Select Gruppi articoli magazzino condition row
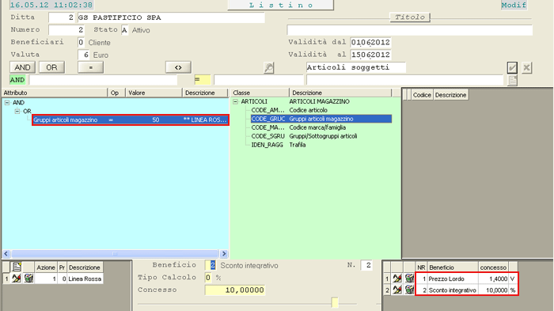The width and height of the screenshot is (554, 311). [x=131, y=119]
